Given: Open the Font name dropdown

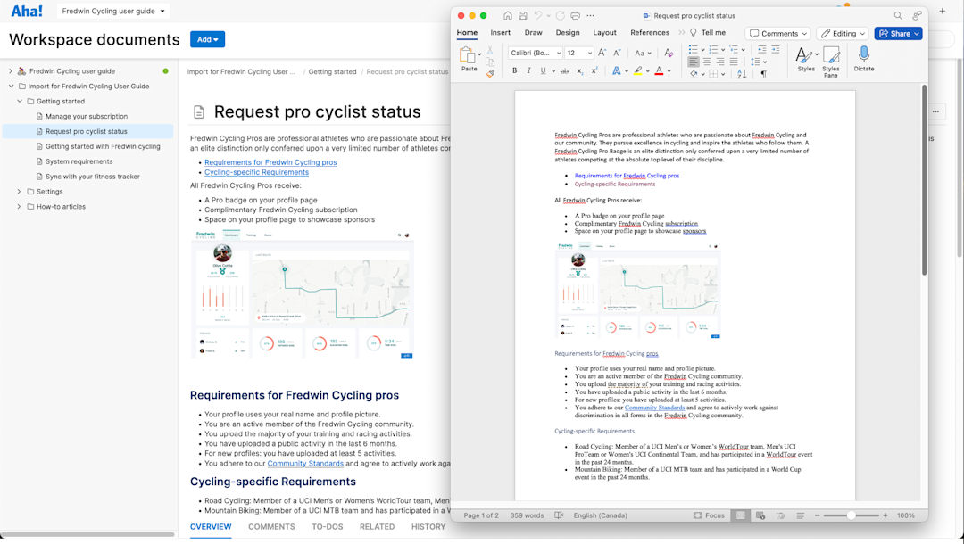Looking at the screenshot, I should pos(534,53).
